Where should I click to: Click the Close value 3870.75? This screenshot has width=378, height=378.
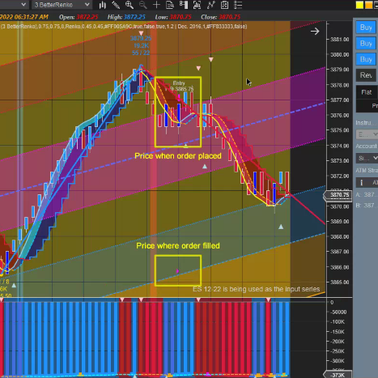[229, 17]
